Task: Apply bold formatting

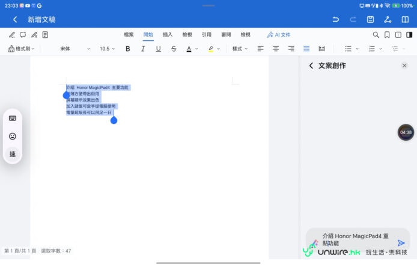Action: 127,49
